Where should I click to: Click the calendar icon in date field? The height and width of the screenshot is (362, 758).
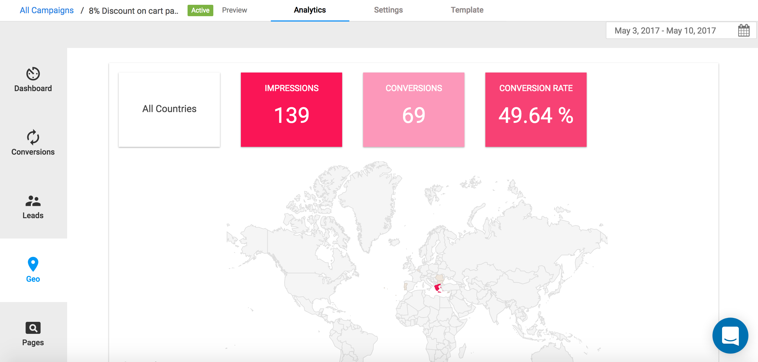point(744,31)
